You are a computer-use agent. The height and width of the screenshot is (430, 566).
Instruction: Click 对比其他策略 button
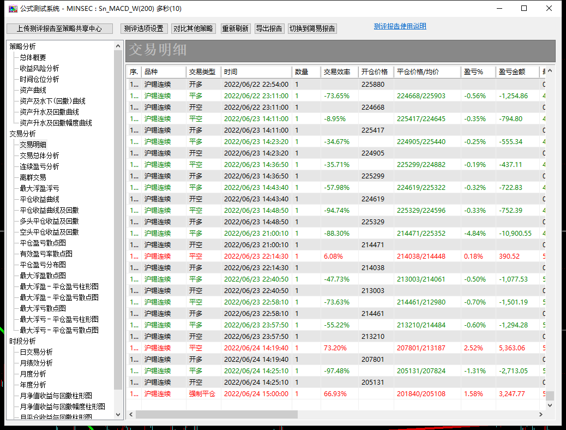(194, 28)
